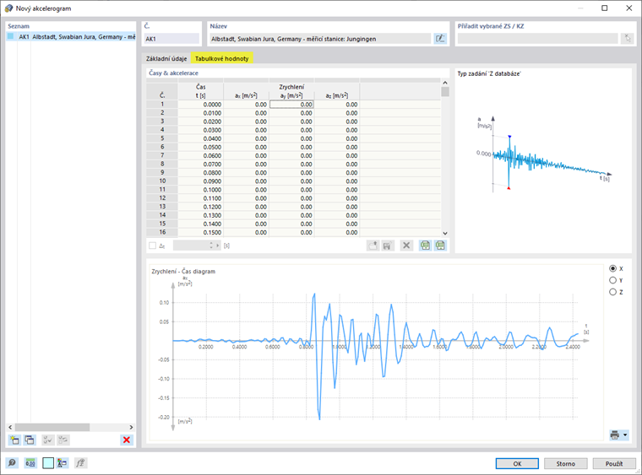Click the open-folder load table icon
Viewport: 642px width, 475px height.
[373, 246]
